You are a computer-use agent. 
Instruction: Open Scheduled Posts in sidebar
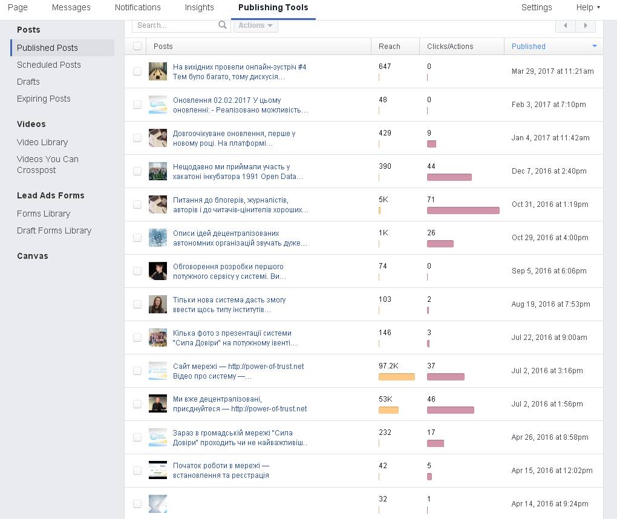pyautogui.click(x=49, y=65)
